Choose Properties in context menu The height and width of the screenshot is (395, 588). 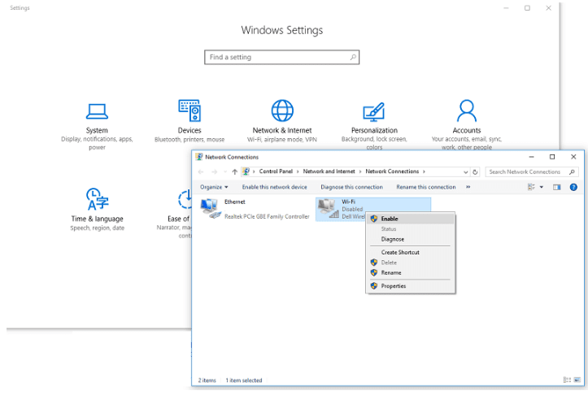(411, 286)
